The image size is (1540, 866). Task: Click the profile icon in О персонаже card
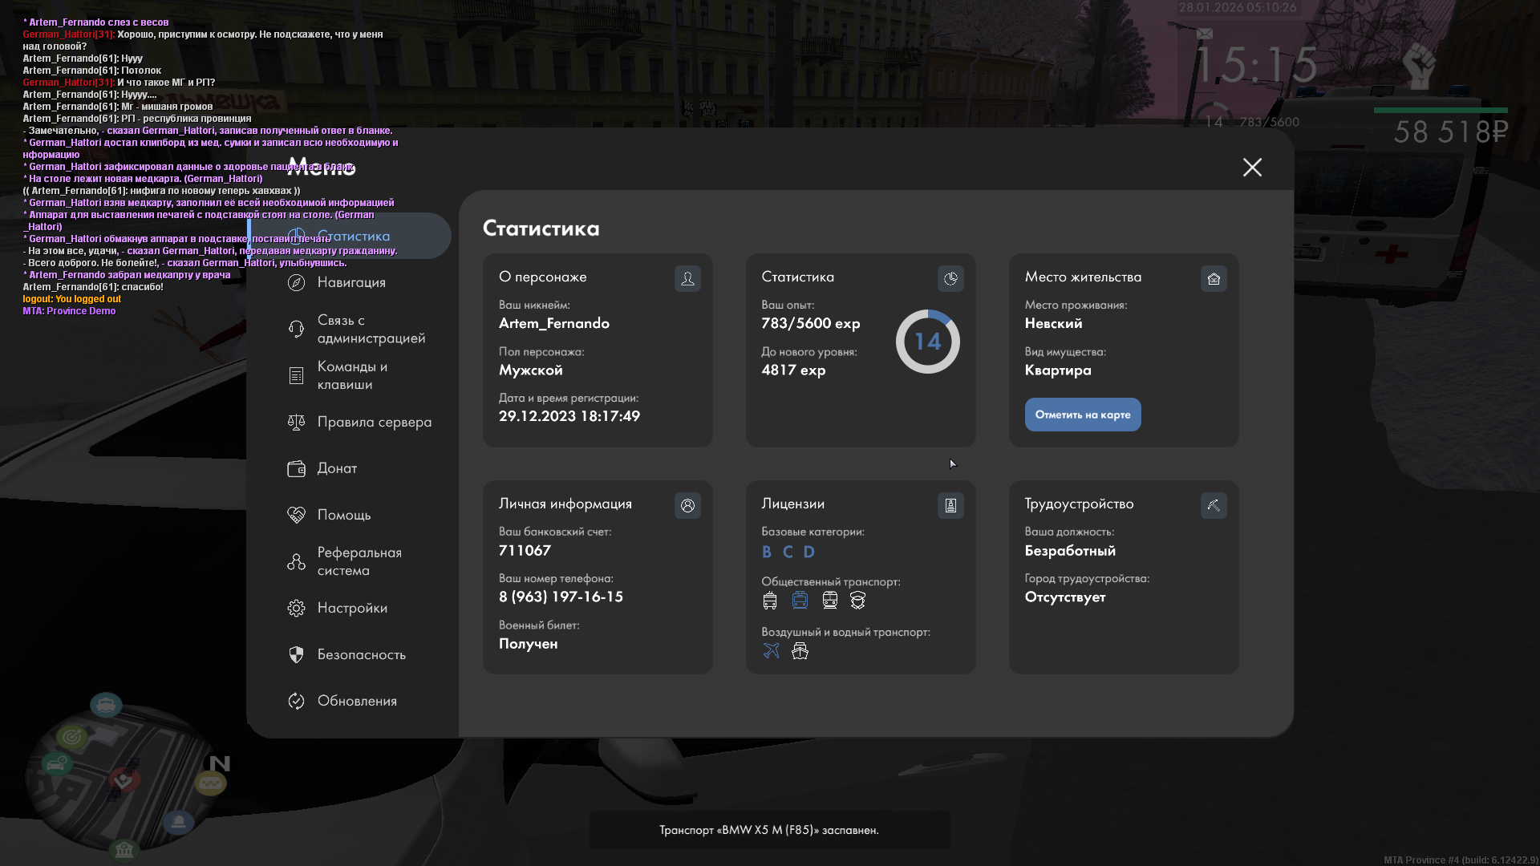coord(687,278)
